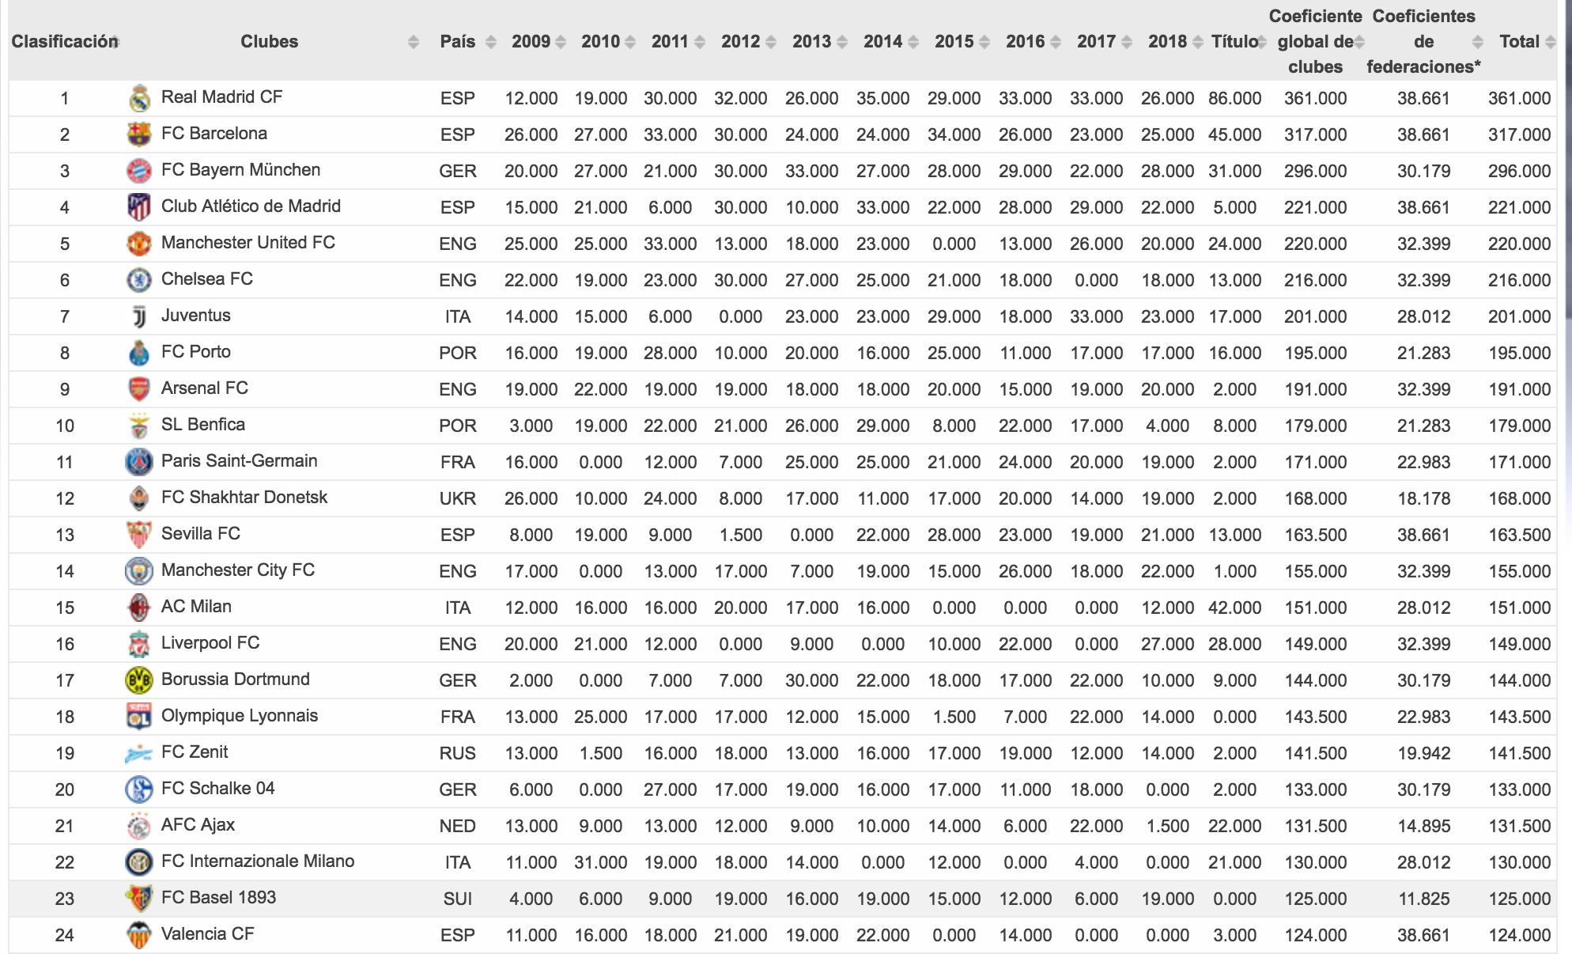This screenshot has height=954, width=1572.
Task: Click the FC Internazionale Milano crest
Action: tap(139, 862)
